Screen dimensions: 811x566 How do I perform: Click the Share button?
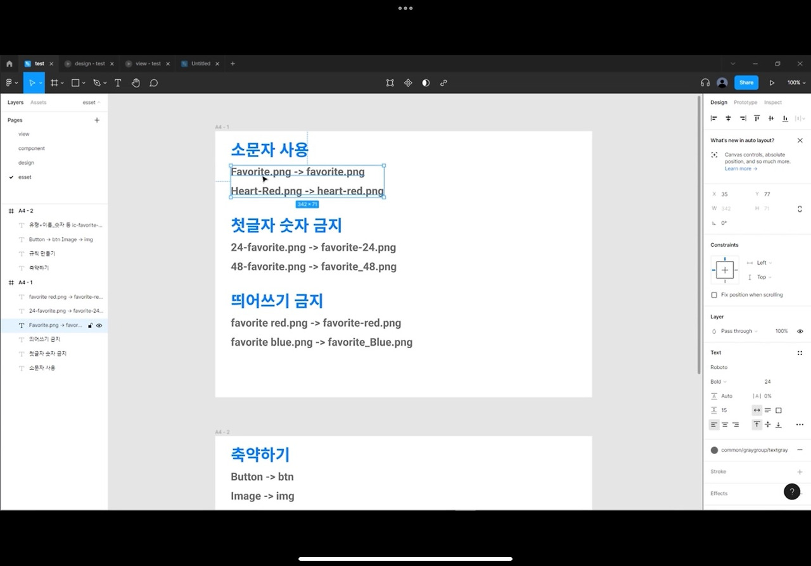746,83
